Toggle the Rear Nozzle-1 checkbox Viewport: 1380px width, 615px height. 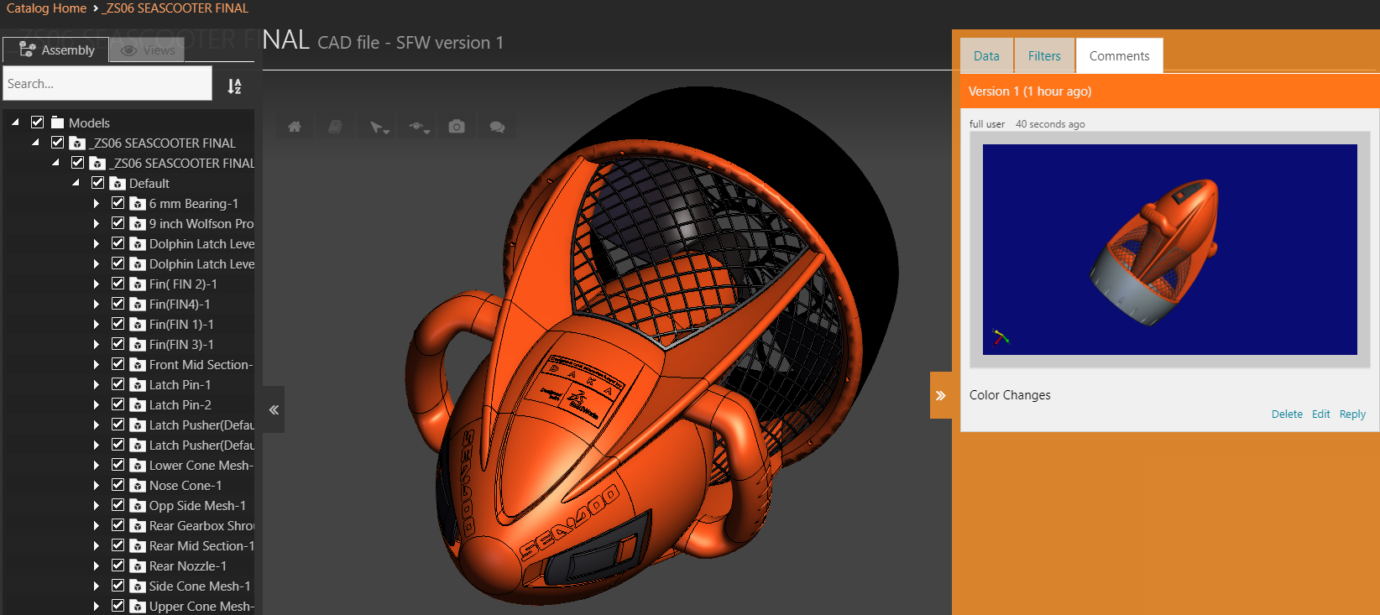coord(118,565)
